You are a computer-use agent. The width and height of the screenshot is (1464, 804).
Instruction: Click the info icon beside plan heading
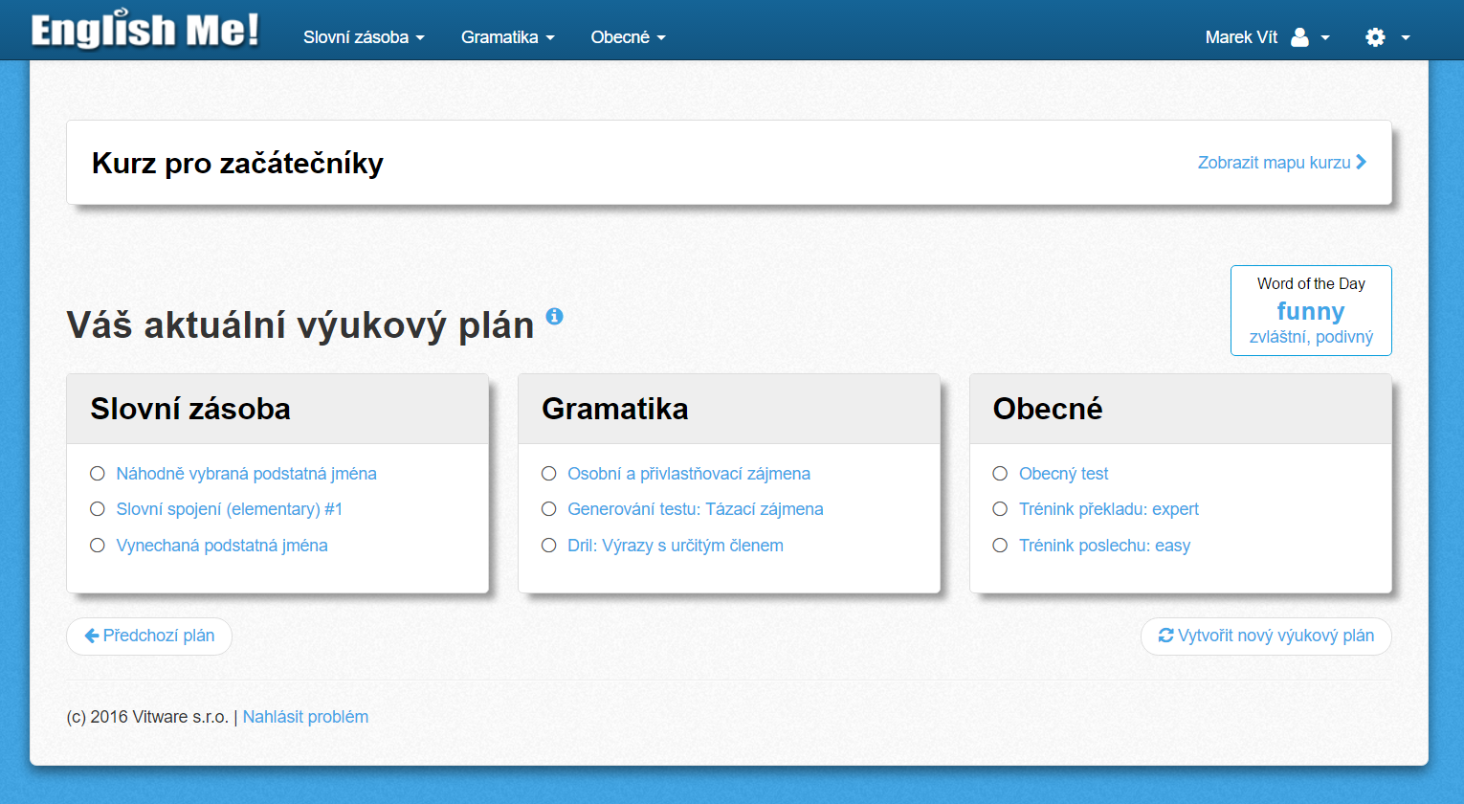pos(554,316)
